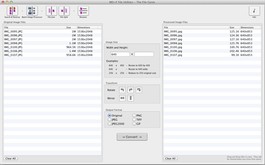Sort original files by Size column
The width and height of the screenshot is (265, 165).
[x=71, y=27]
